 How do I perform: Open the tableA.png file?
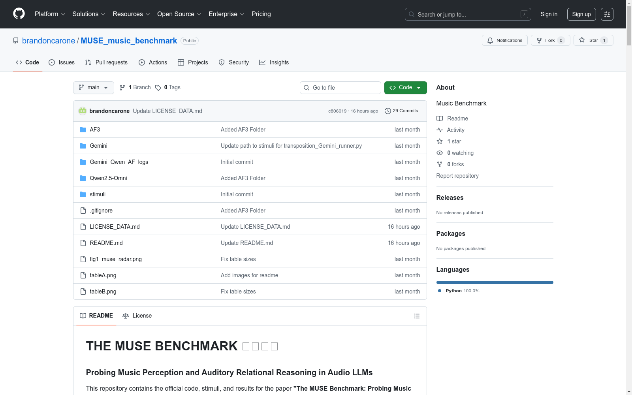pos(103,275)
